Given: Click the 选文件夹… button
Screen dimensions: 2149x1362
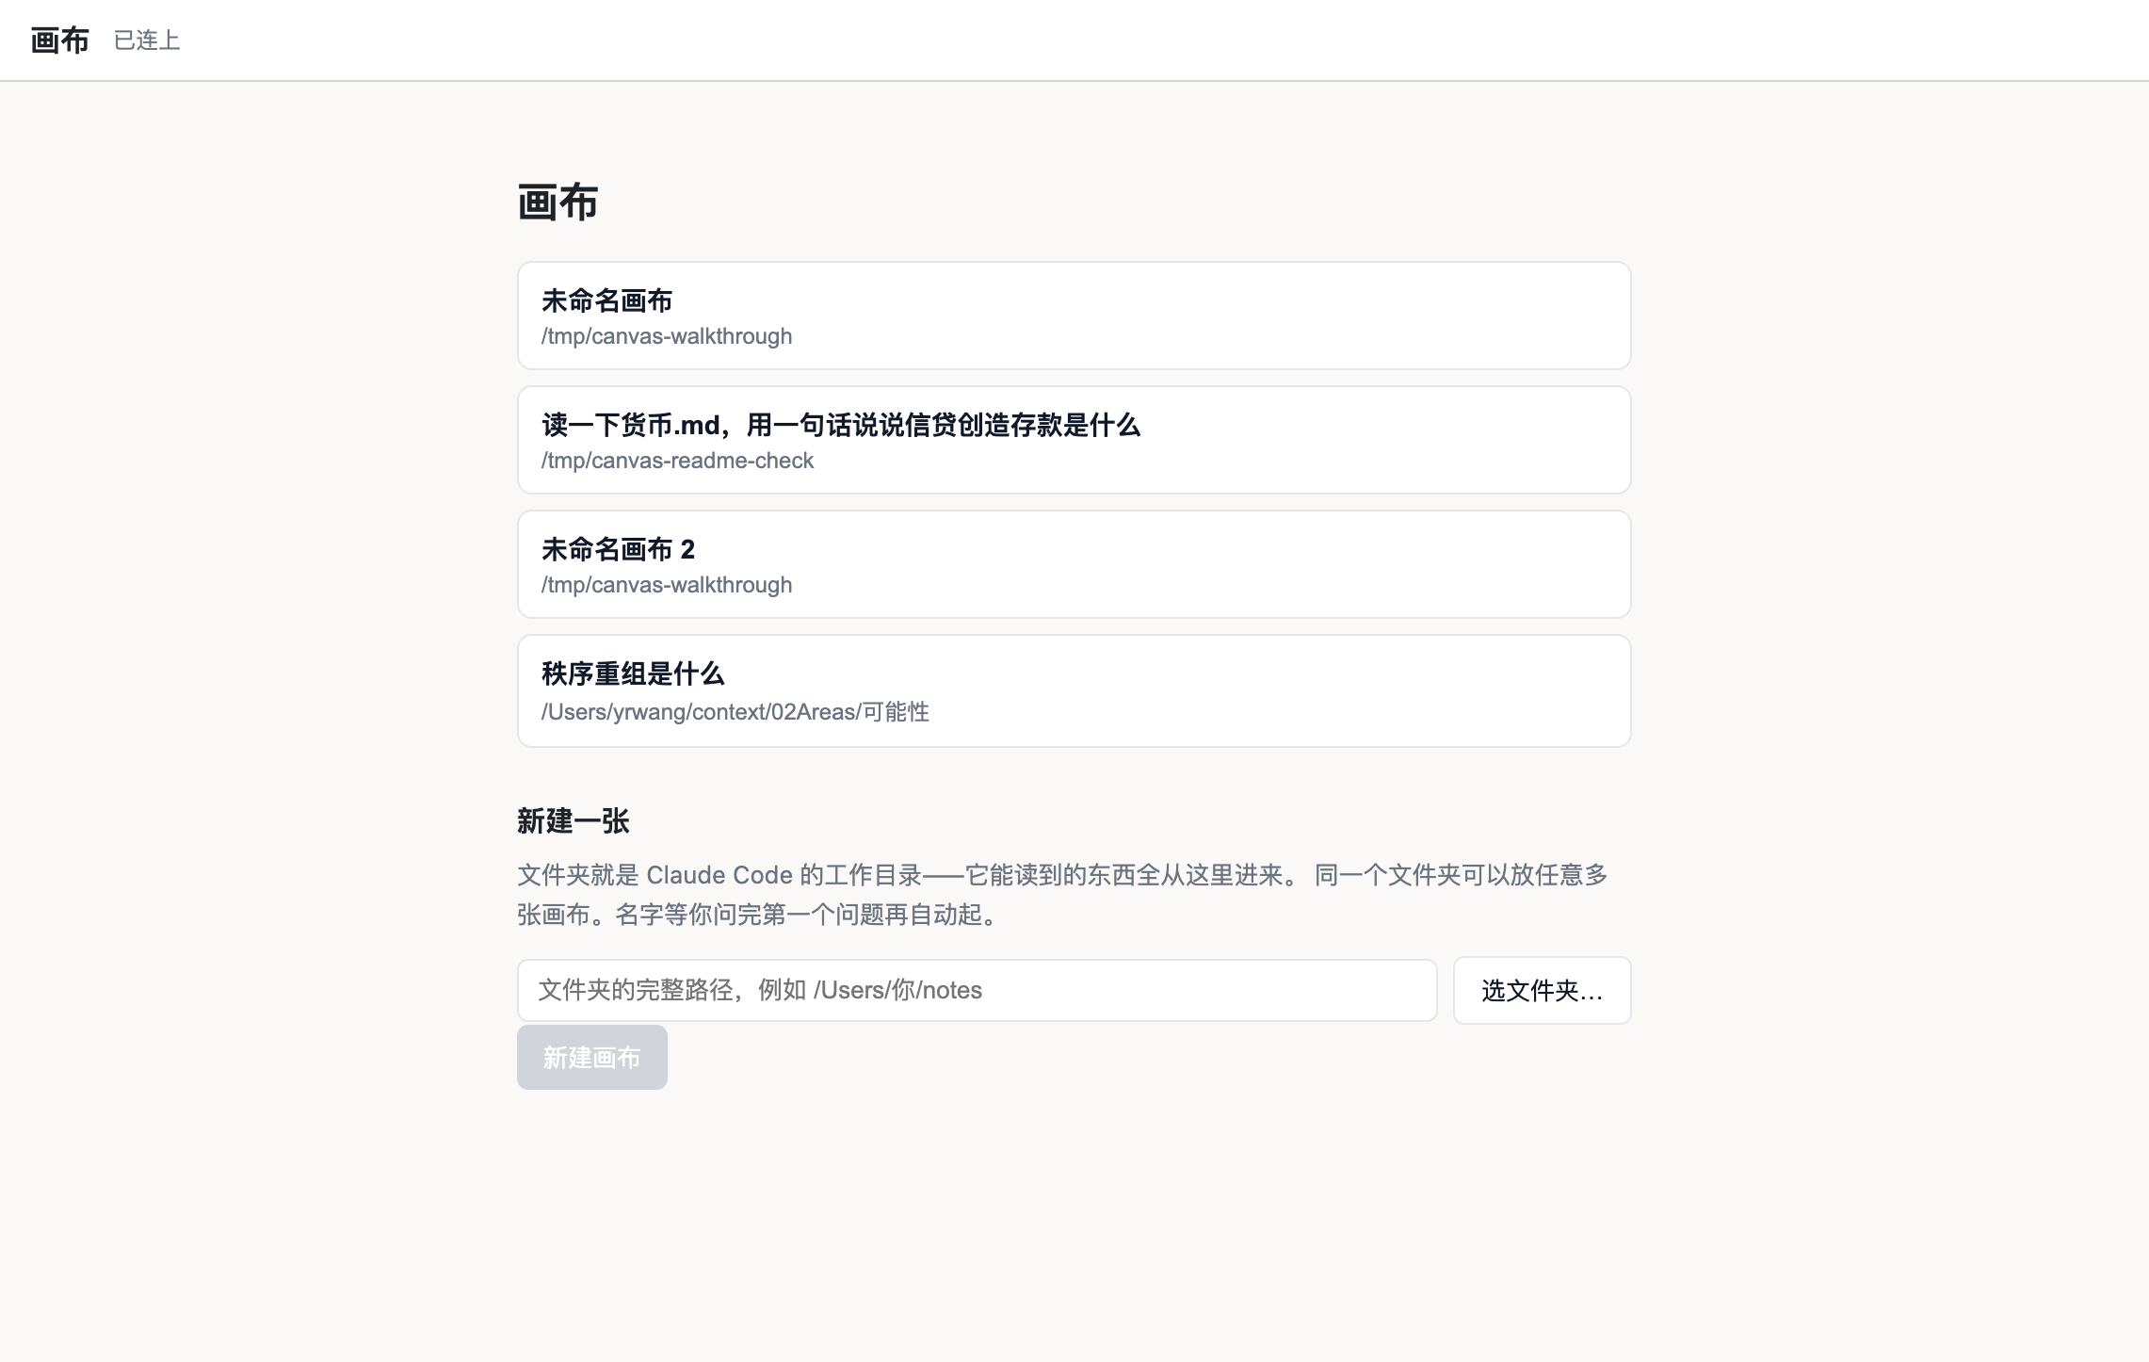Looking at the screenshot, I should [1542, 990].
